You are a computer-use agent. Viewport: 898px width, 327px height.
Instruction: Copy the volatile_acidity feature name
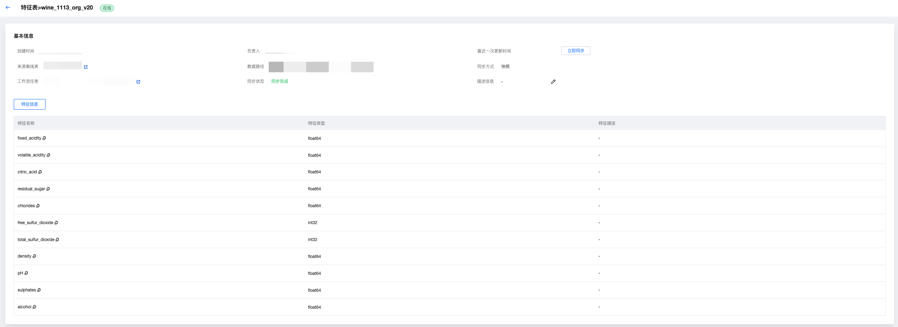49,155
